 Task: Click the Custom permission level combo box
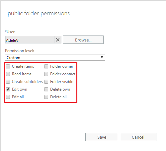tap(55, 57)
